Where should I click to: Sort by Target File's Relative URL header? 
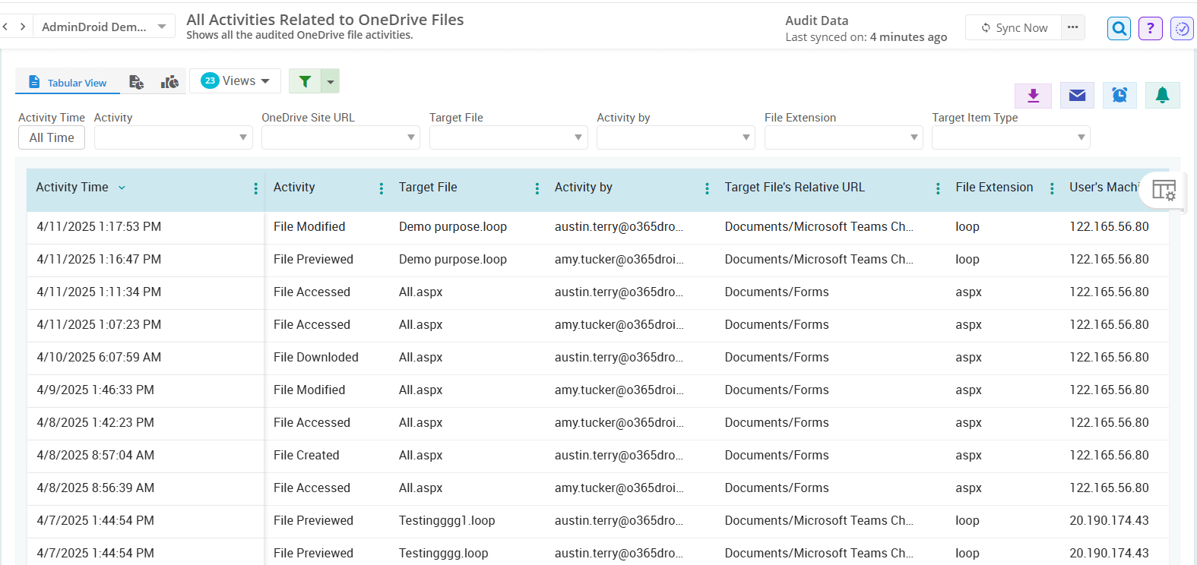tap(794, 188)
